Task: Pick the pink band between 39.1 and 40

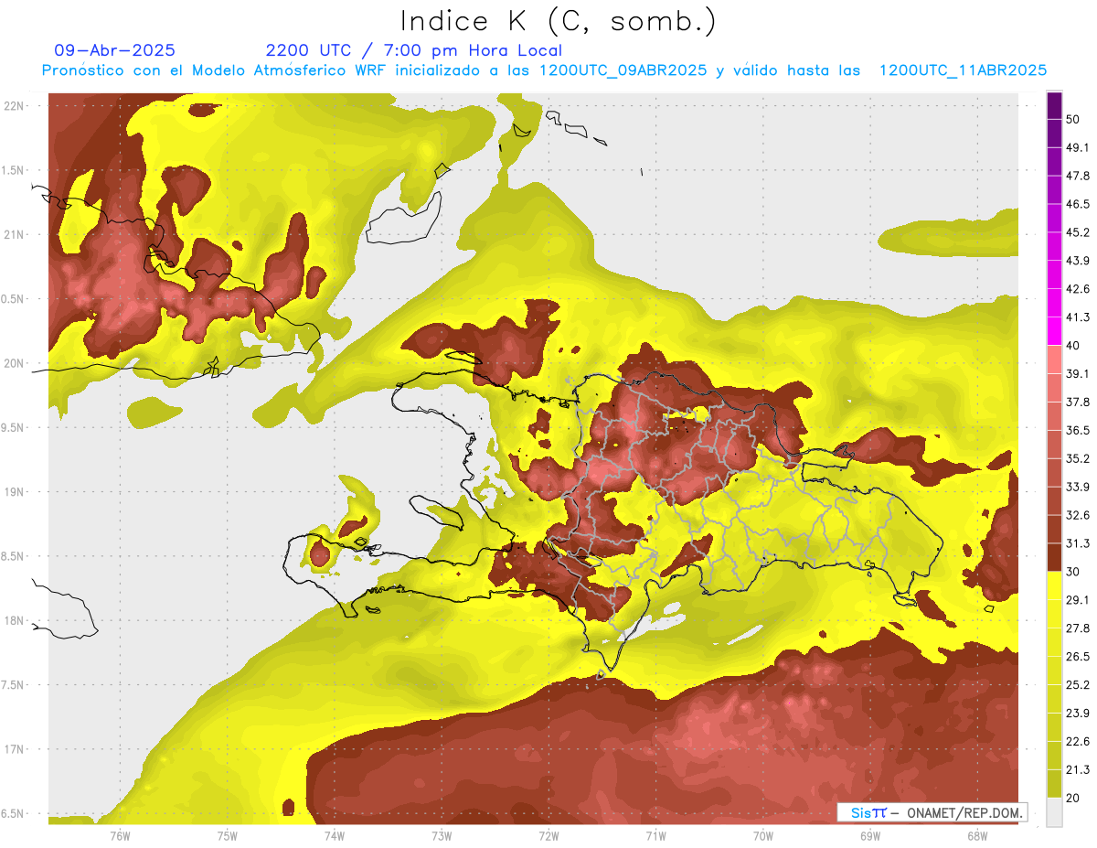Action: click(x=1054, y=360)
